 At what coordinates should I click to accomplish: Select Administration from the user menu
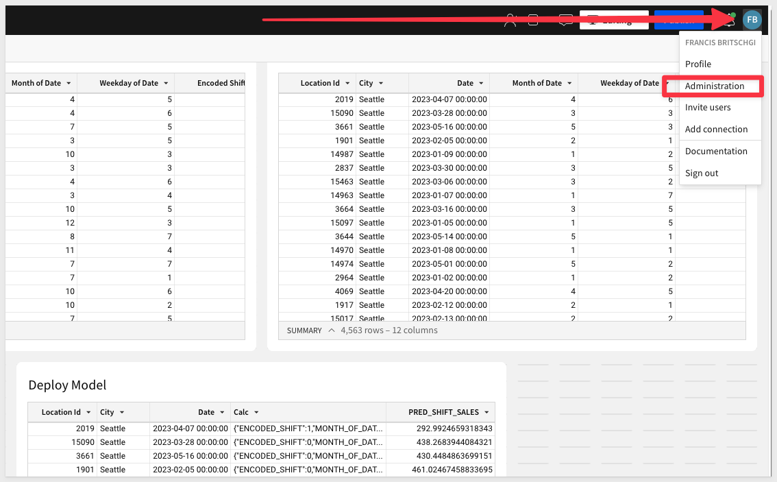714,86
